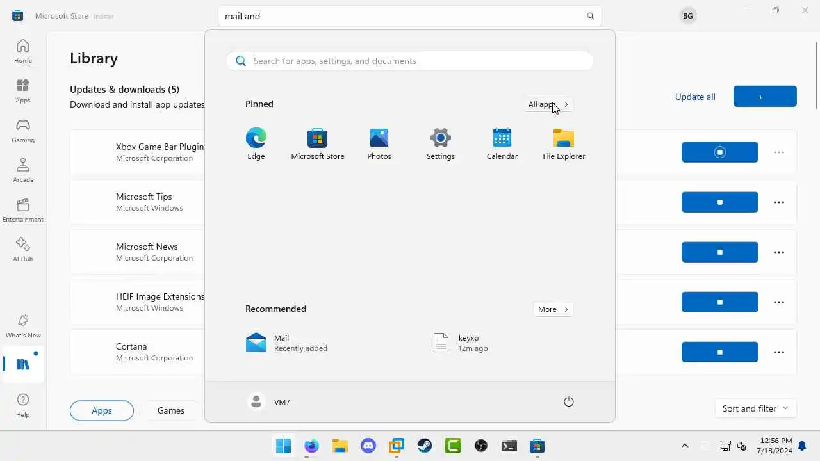Viewport: 820px width, 461px height.
Task: Launch File Explorer pinned app
Action: pyautogui.click(x=564, y=144)
